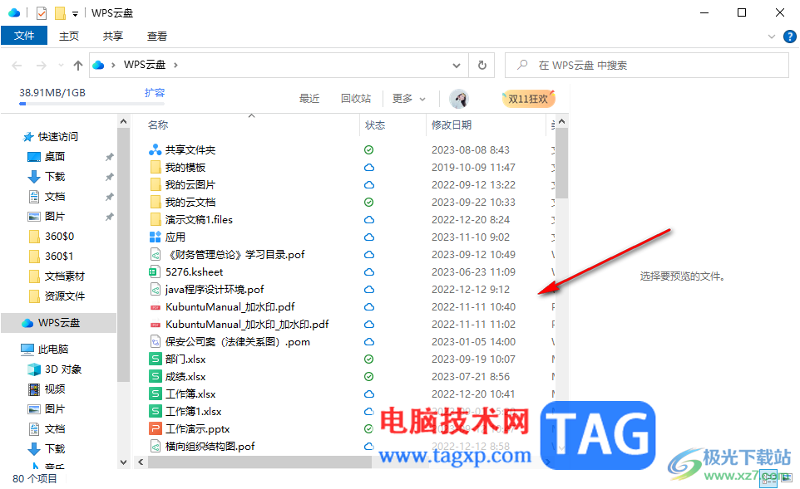The height and width of the screenshot is (489, 800).
Task: Sort by the 名称 column header
Action: coord(158,125)
